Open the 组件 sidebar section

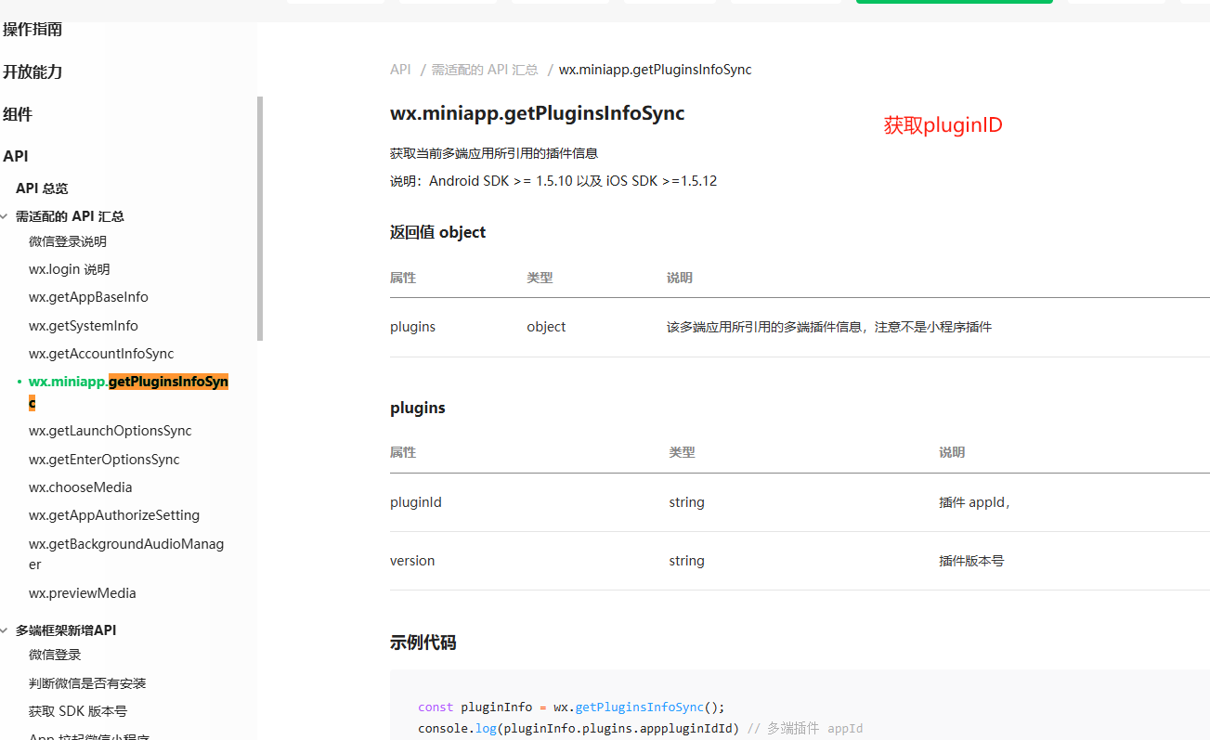(18, 114)
